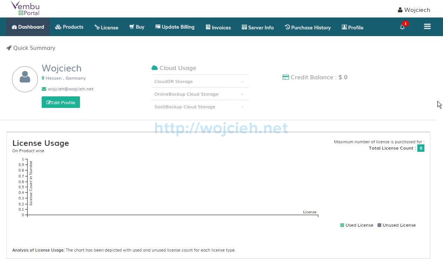The width and height of the screenshot is (443, 259).
Task: Open the Dashboard tab
Action: click(x=28, y=27)
